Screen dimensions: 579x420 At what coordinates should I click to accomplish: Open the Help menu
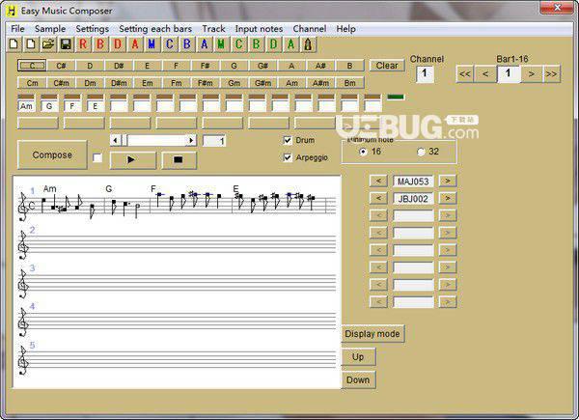coord(346,29)
